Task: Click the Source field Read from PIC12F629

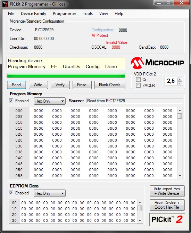Action: tap(134, 101)
